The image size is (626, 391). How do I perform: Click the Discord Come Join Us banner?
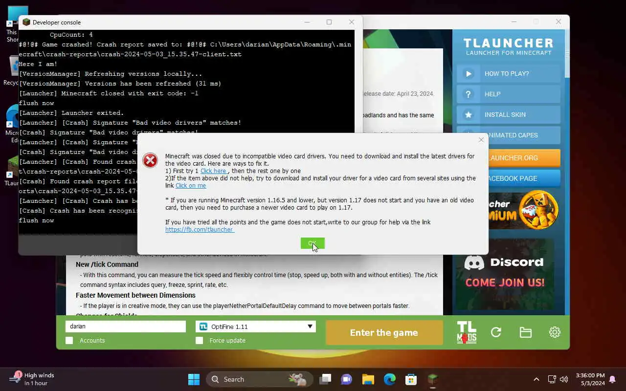[x=505, y=274]
